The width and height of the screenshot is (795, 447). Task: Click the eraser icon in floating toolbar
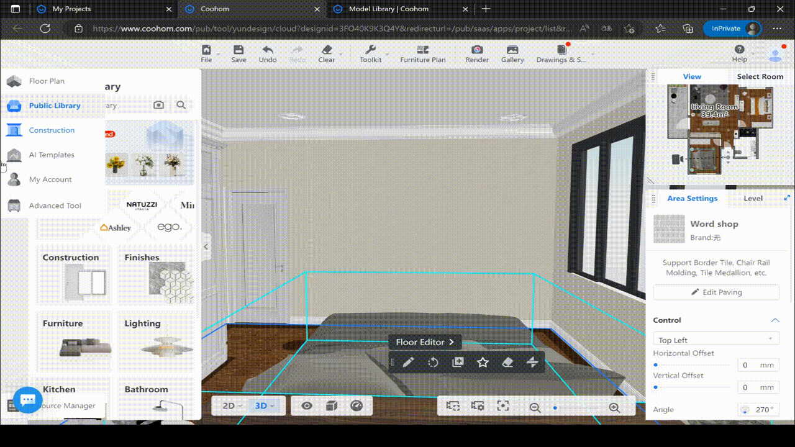(507, 363)
